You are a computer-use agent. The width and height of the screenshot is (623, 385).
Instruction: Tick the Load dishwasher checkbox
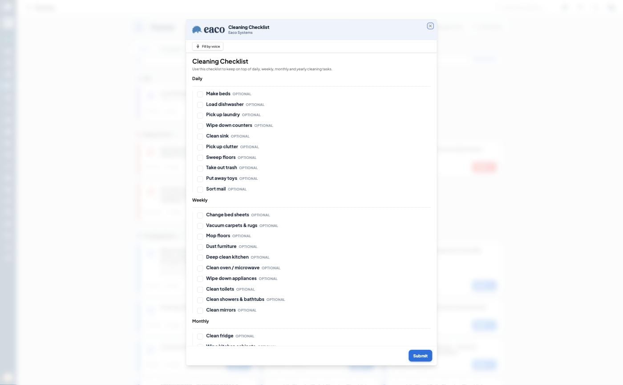click(x=200, y=105)
